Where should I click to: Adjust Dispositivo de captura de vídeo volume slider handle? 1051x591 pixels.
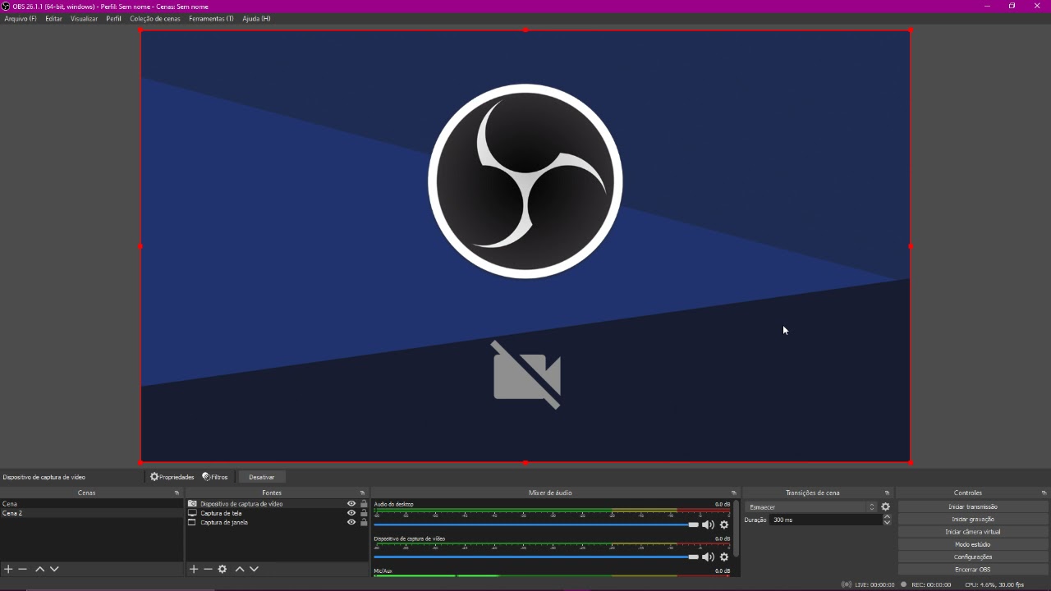click(x=694, y=557)
